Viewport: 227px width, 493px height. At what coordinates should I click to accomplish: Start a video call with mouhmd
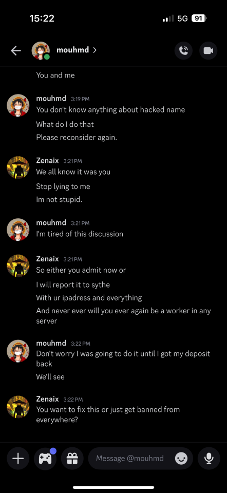(x=208, y=50)
